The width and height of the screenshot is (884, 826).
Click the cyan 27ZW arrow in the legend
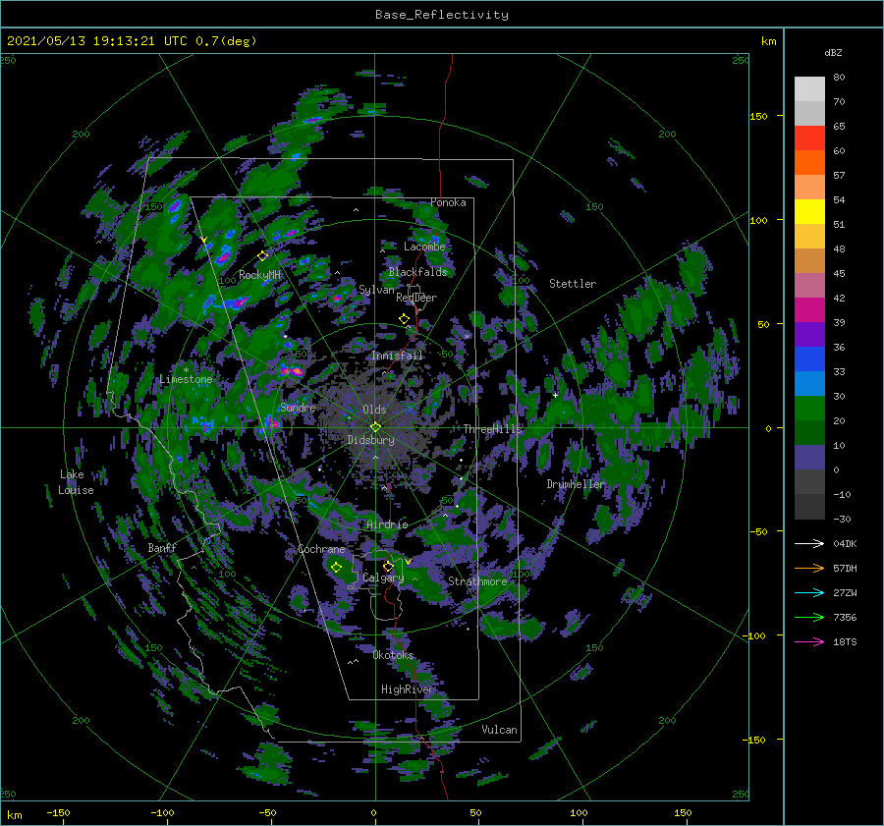[x=809, y=592]
